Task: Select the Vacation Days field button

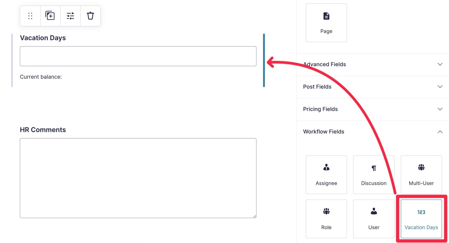Action: click(421, 219)
